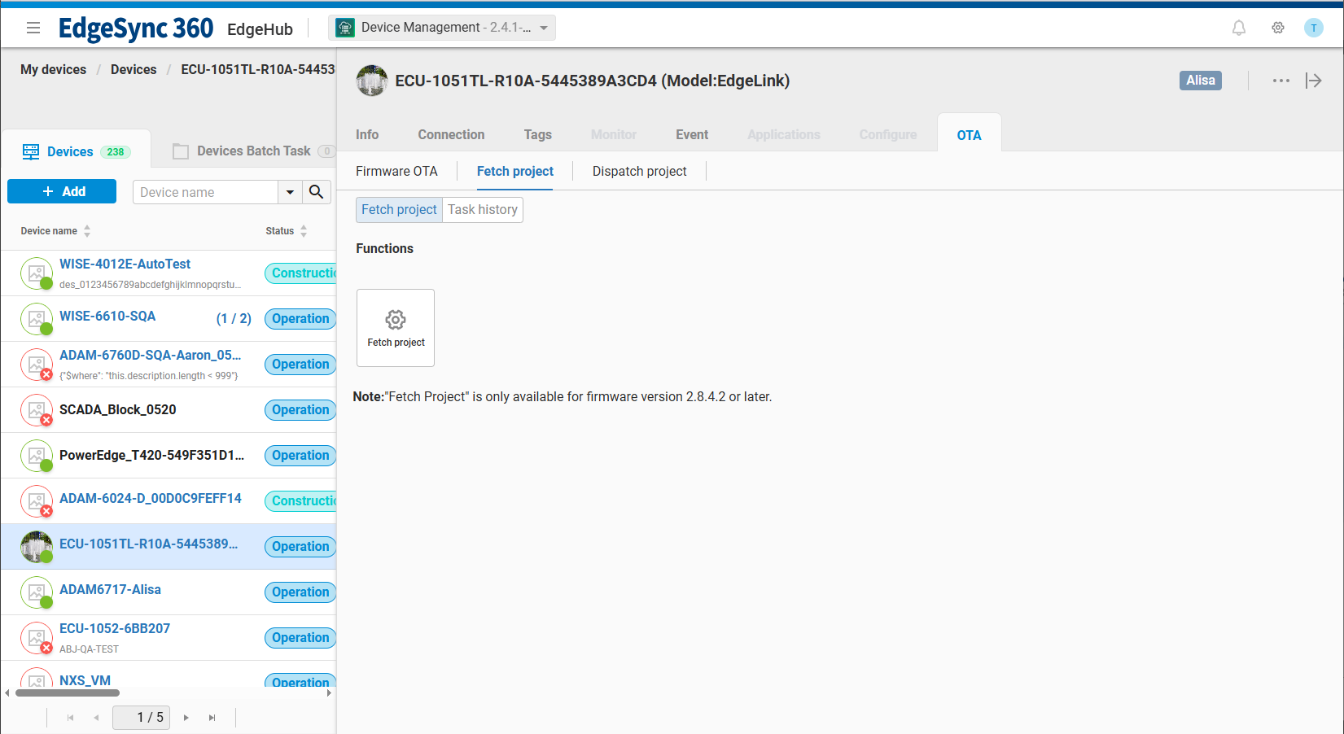
Task: Open the notifications bell
Action: tap(1238, 28)
